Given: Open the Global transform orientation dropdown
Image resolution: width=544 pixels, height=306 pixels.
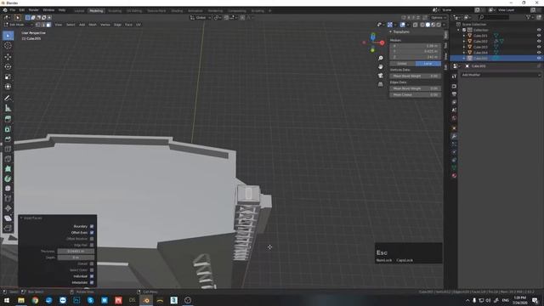Looking at the screenshot, I should [x=201, y=18].
